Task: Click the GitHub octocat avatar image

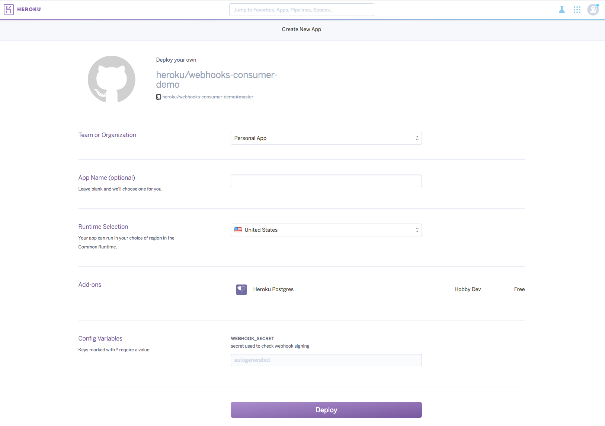Action: pyautogui.click(x=112, y=79)
